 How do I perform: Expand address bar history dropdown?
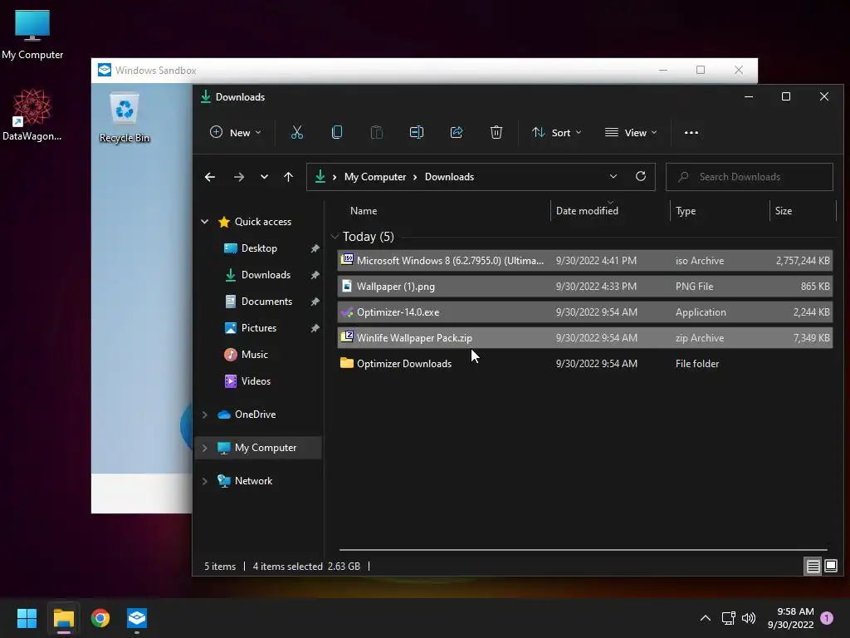tap(613, 176)
